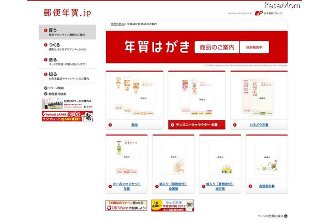Open the ウェブポ 年賀状印刷 2012 banner
330x220 pixels.
pos(173,206)
